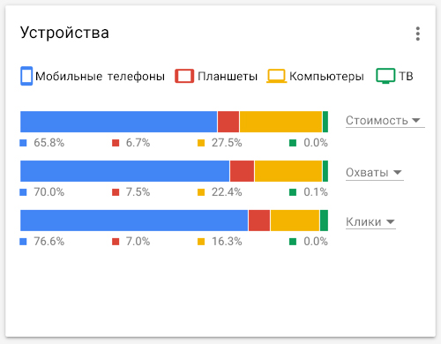The height and width of the screenshot is (344, 441).
Task: Click the Устройства card title
Action: pos(64,33)
